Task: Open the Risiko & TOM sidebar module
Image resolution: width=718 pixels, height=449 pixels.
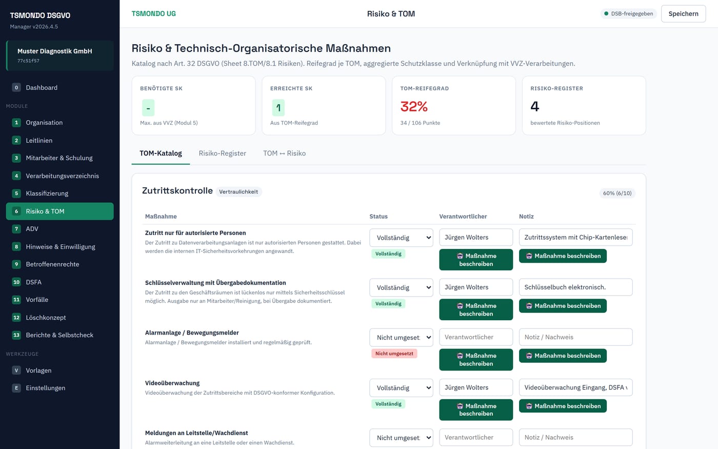Action: pyautogui.click(x=59, y=211)
